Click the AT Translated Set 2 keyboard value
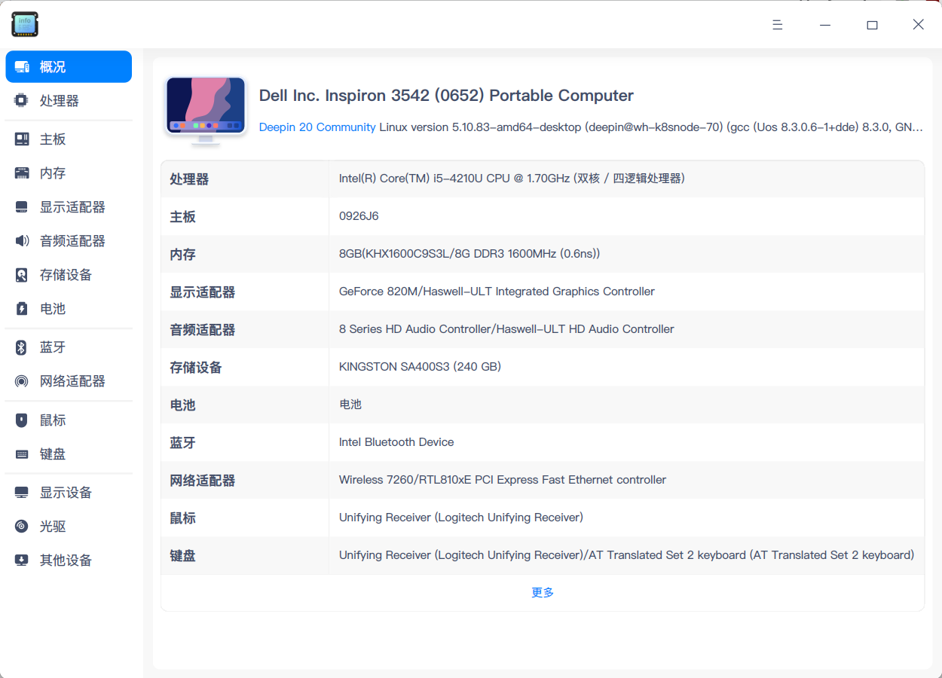The height and width of the screenshot is (678, 942). coord(626,555)
